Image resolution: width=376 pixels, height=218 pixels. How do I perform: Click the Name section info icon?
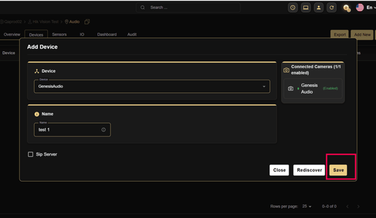[x=37, y=114]
